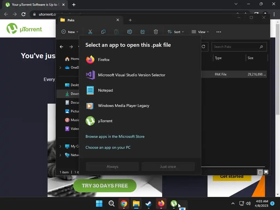Open the Sort dropdown menu
The image size is (280, 210).
[176, 32]
